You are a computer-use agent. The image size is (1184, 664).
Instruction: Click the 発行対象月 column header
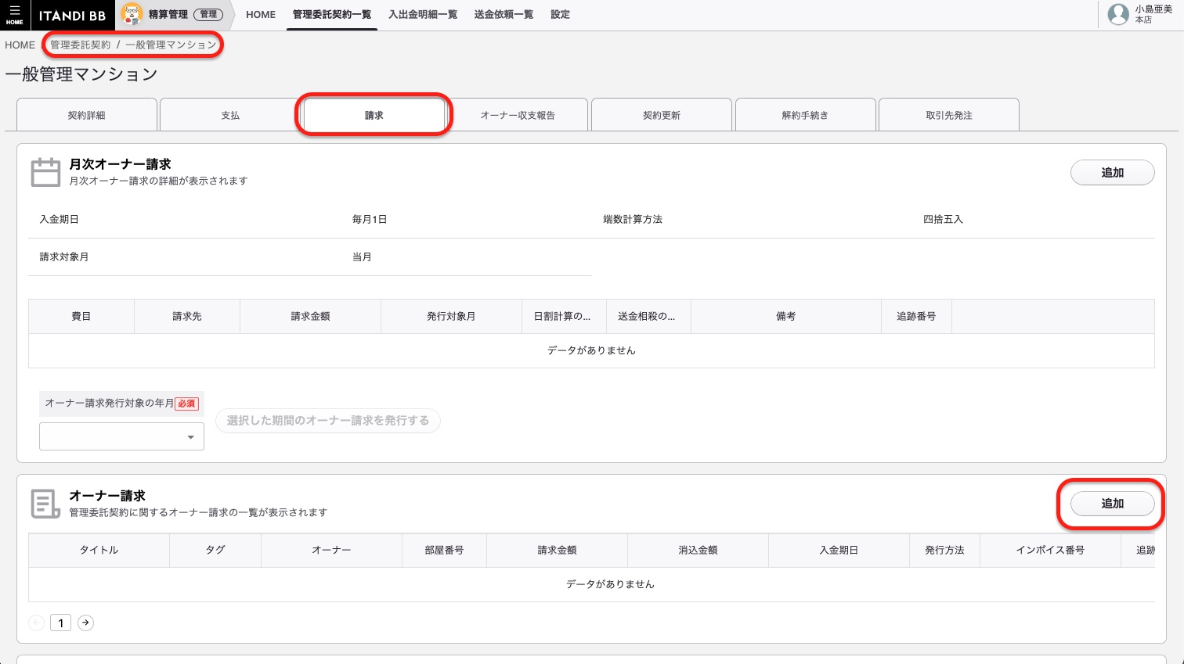pos(451,317)
